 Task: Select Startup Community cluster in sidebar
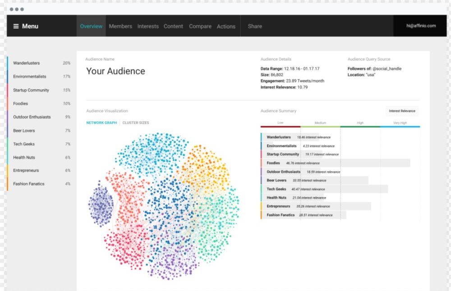(x=31, y=90)
